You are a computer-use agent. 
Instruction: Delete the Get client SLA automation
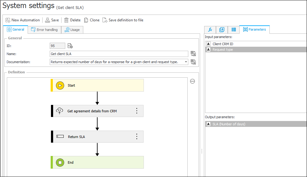[x=72, y=20]
